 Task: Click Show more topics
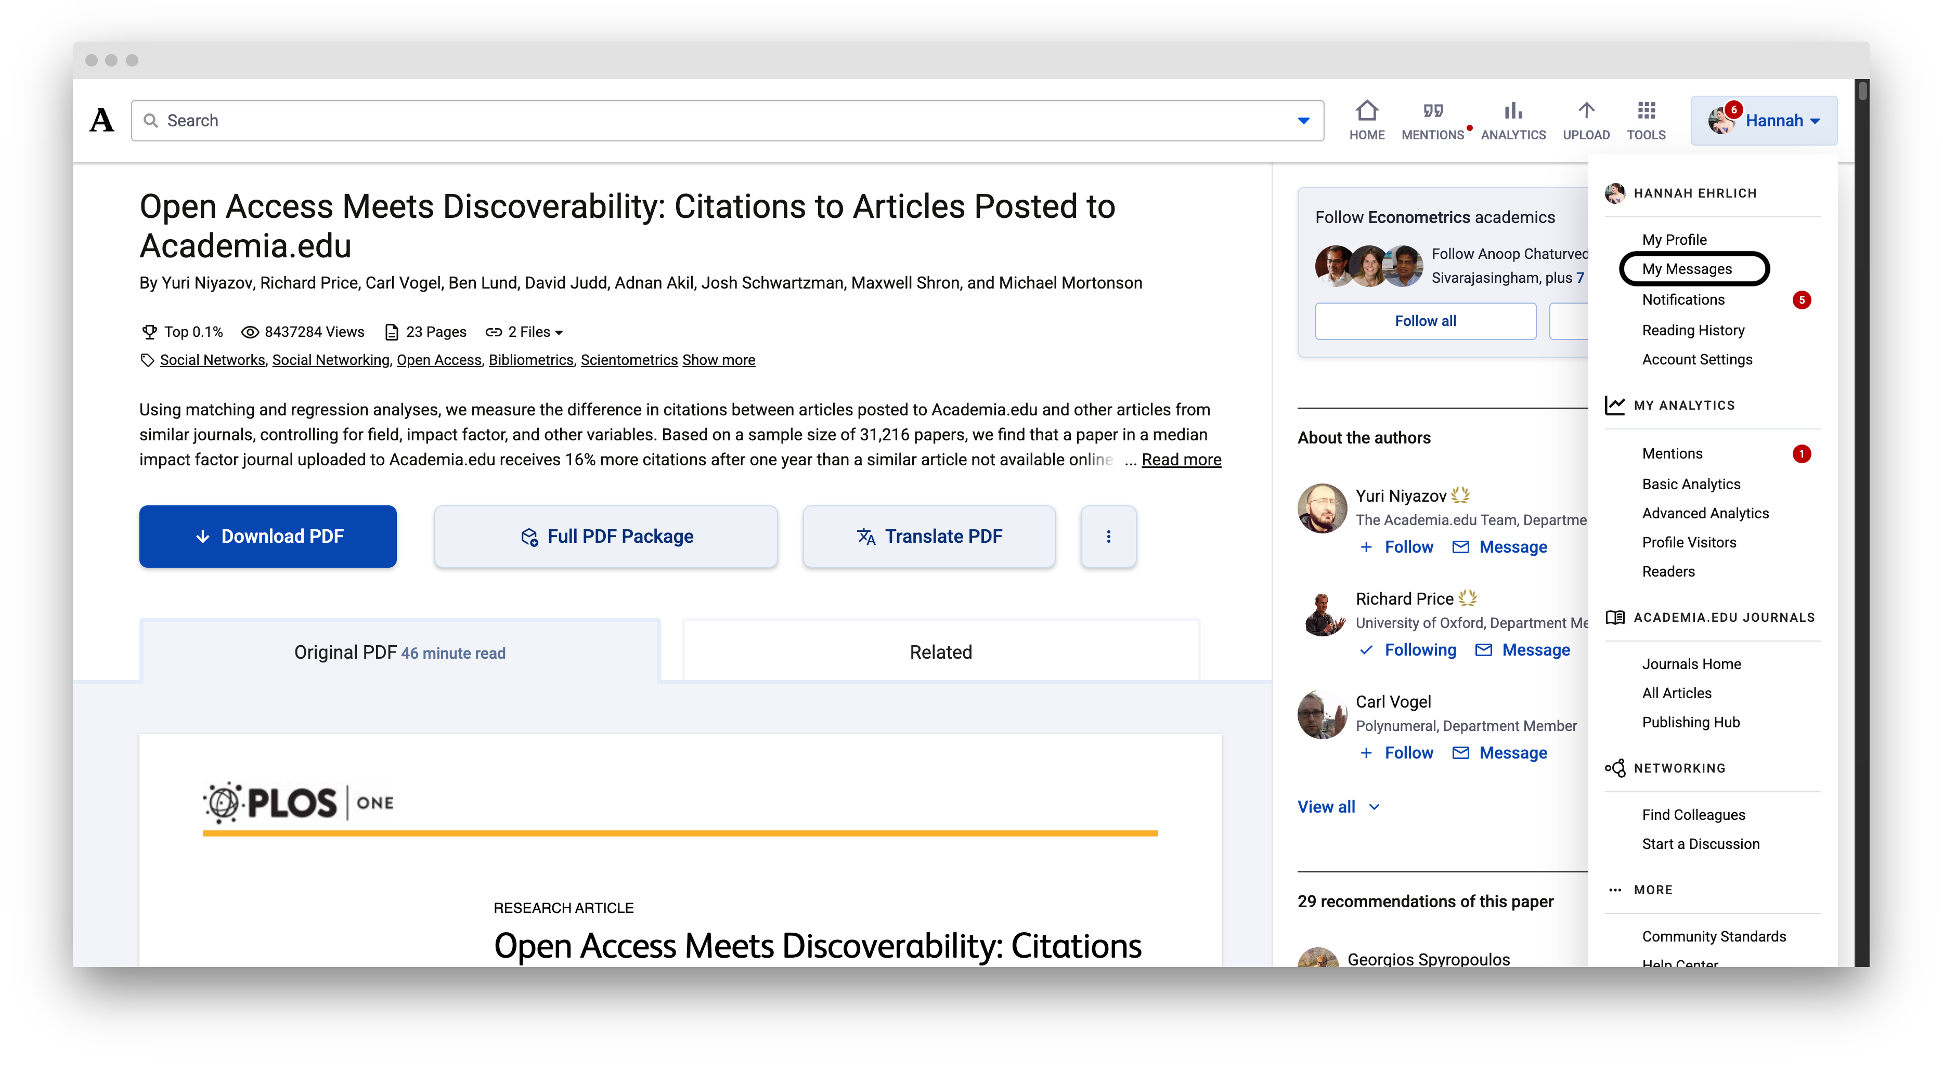click(718, 360)
